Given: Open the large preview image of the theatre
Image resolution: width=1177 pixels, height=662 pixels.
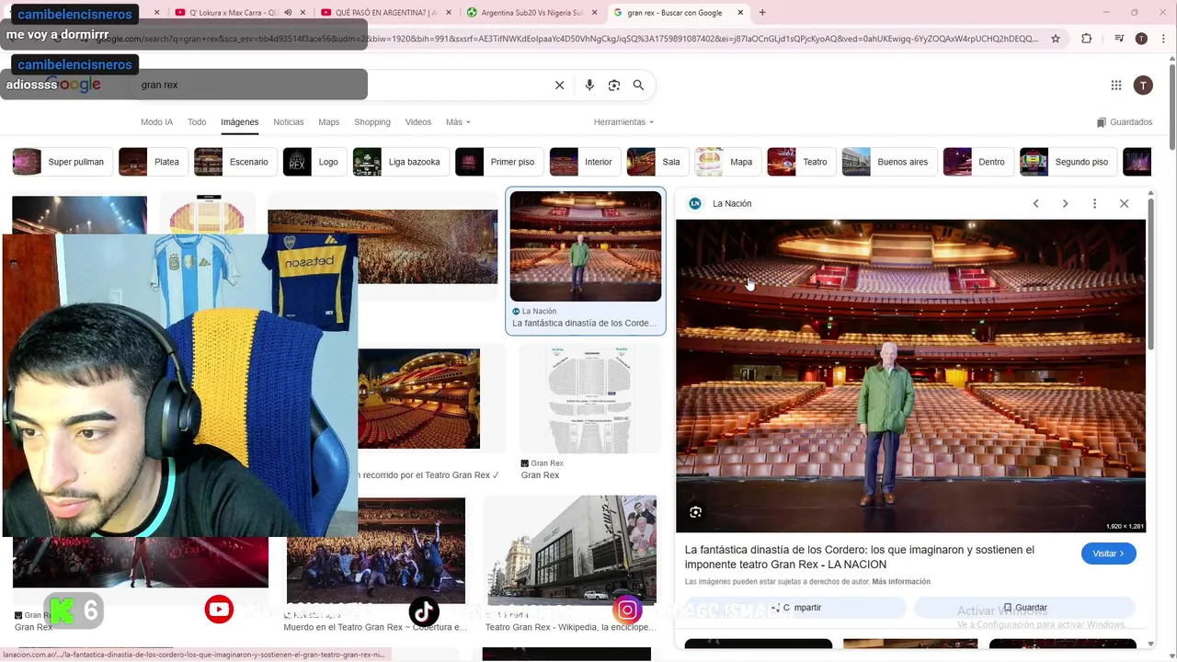Looking at the screenshot, I should point(911,376).
